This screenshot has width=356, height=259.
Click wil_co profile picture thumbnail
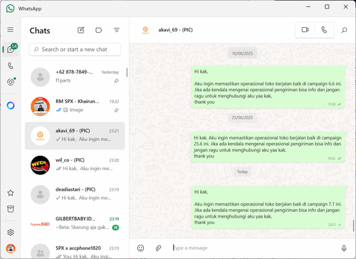click(40, 165)
